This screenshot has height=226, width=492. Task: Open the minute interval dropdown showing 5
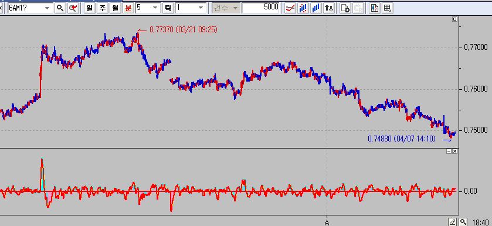(x=156, y=8)
